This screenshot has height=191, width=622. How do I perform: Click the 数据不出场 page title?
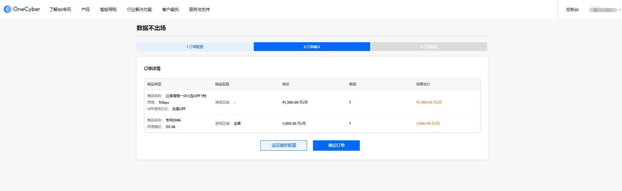(x=151, y=28)
